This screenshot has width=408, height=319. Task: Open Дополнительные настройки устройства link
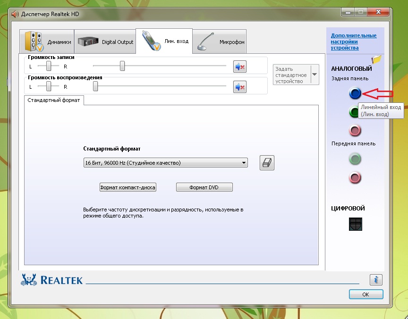click(x=354, y=42)
